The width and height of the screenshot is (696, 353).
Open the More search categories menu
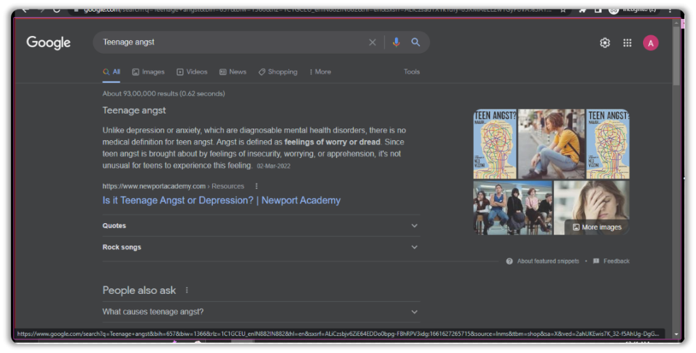pos(320,72)
